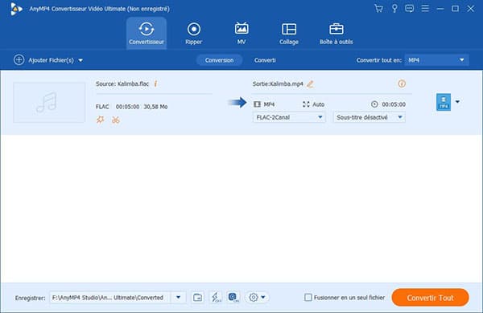Expand the Ajouter Fichier(s) dropdown arrow

[80, 60]
